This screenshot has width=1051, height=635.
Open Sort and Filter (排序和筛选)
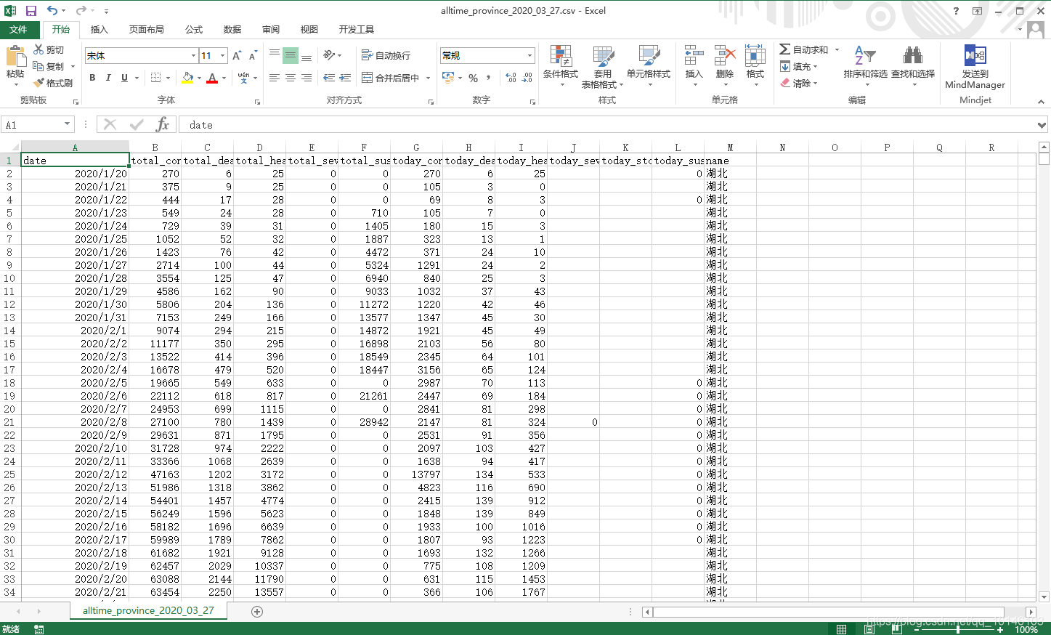[864, 66]
